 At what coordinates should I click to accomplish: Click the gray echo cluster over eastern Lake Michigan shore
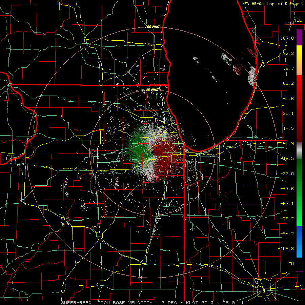pos(252,76)
